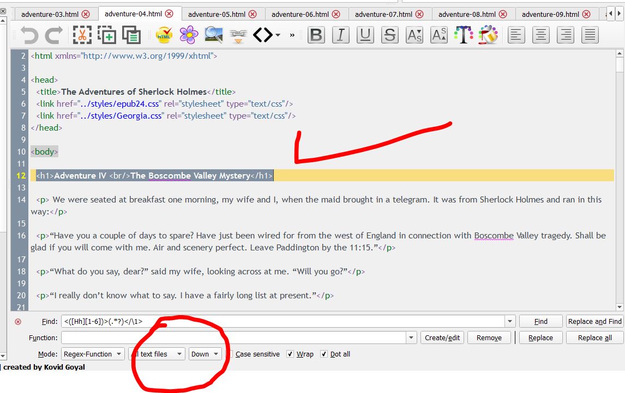
Task: Open the Down direction dropdown
Action: 205,354
